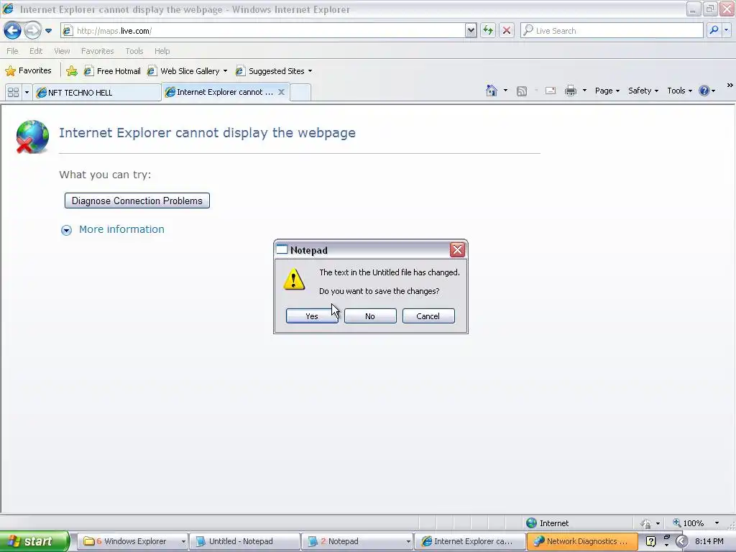Click the Read Mail envelope icon

tap(550, 91)
